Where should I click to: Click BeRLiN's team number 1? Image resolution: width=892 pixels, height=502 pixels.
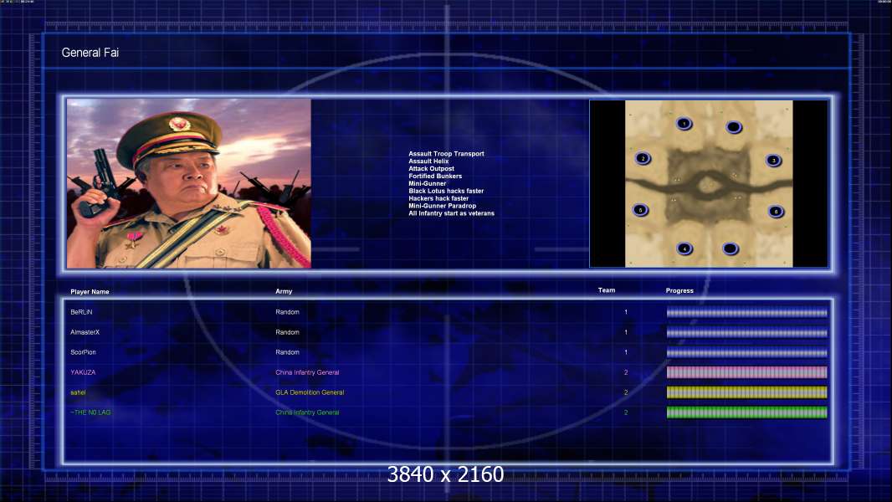[626, 312]
